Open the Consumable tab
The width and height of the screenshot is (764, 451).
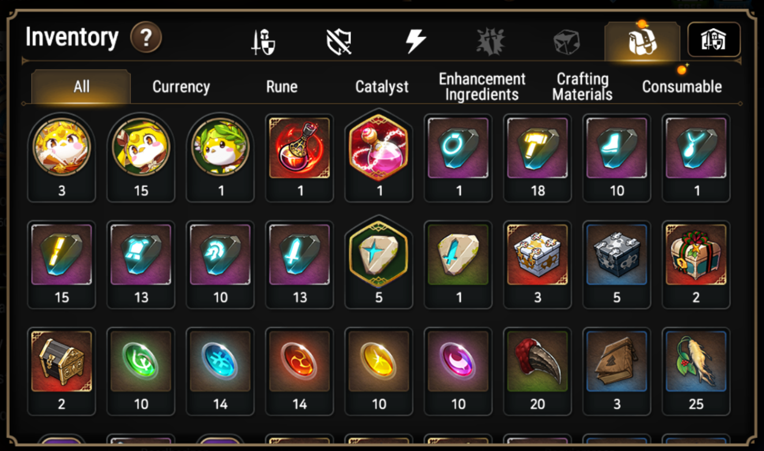(682, 87)
